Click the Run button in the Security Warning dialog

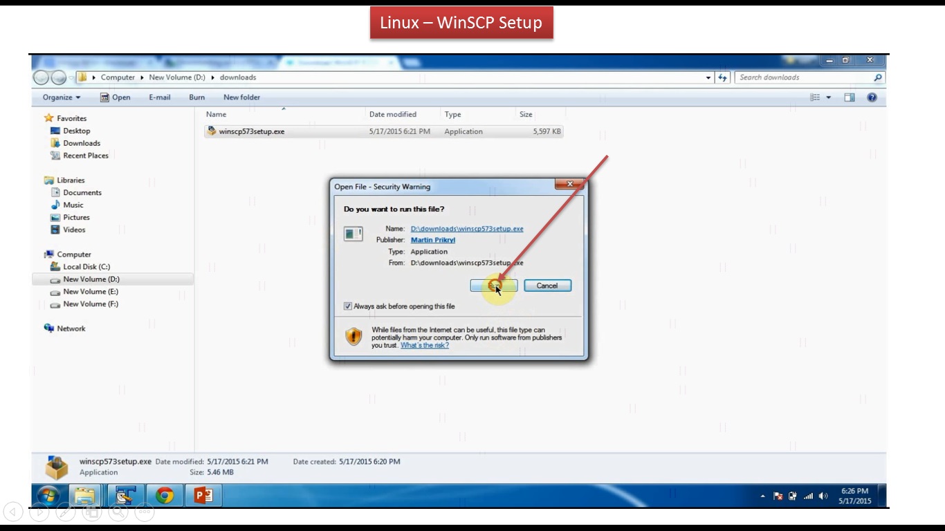(x=494, y=286)
